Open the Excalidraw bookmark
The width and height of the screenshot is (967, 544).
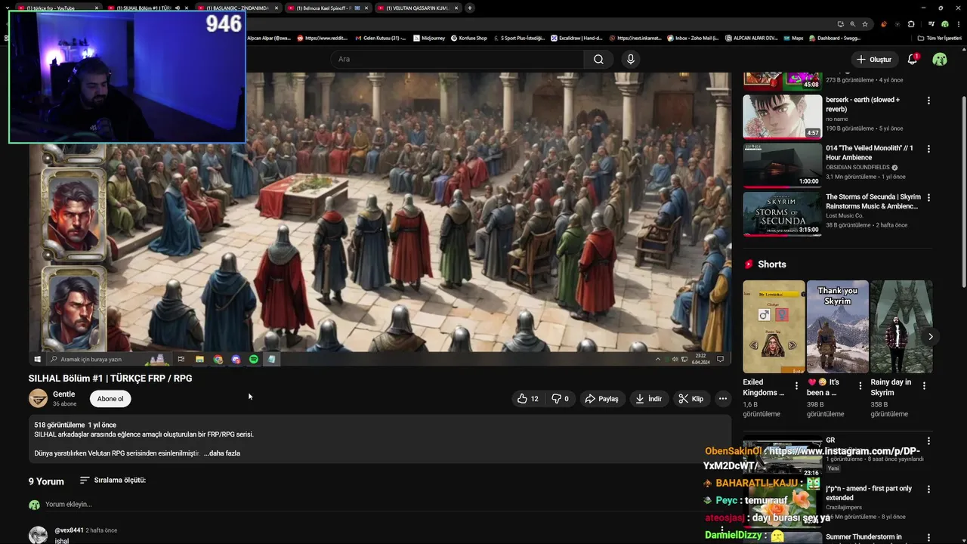pos(576,38)
